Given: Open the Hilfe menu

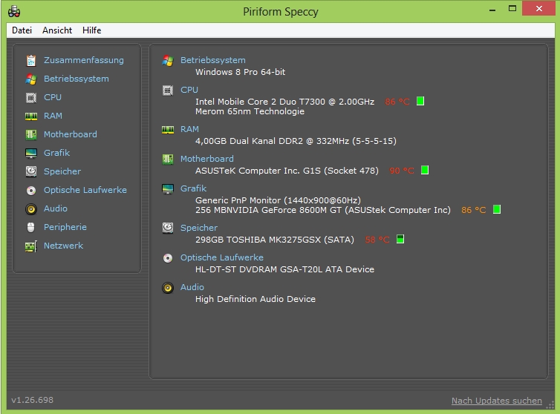Looking at the screenshot, I should click(x=92, y=30).
